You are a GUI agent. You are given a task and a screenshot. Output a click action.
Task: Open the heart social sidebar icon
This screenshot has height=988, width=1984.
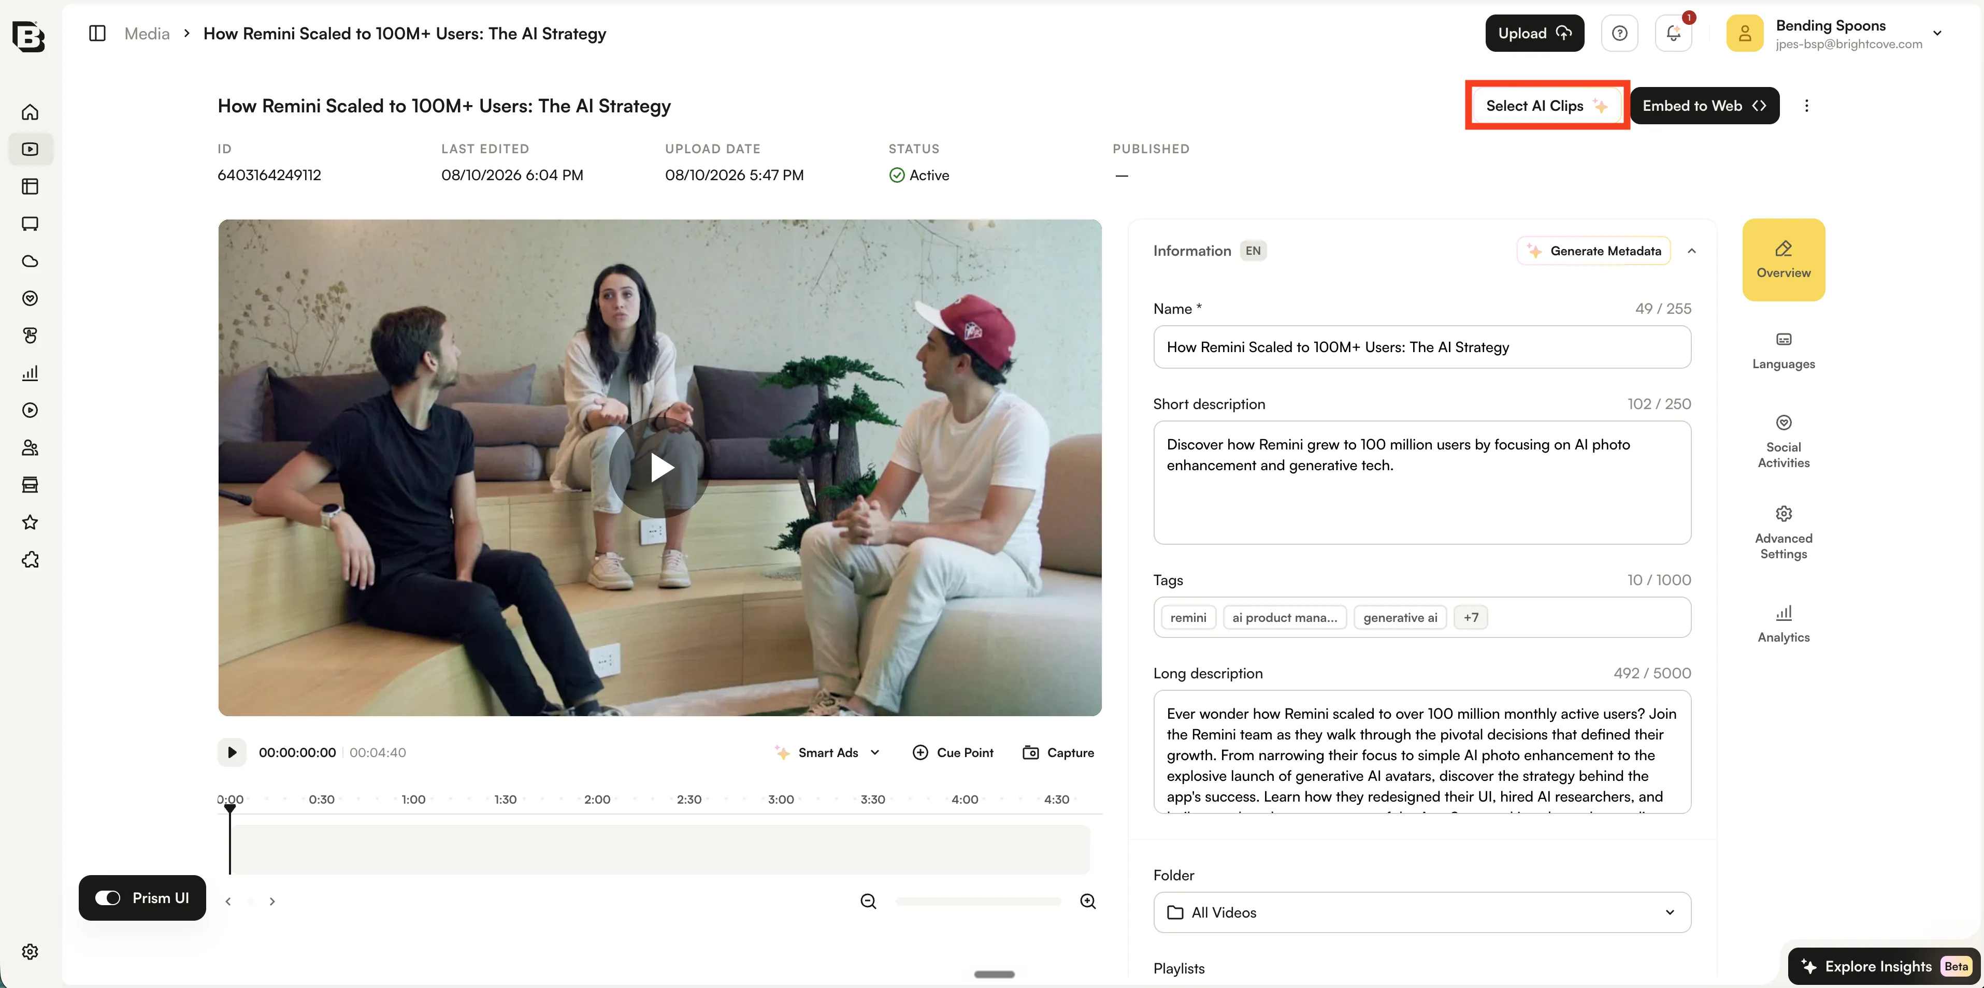pyautogui.click(x=30, y=299)
